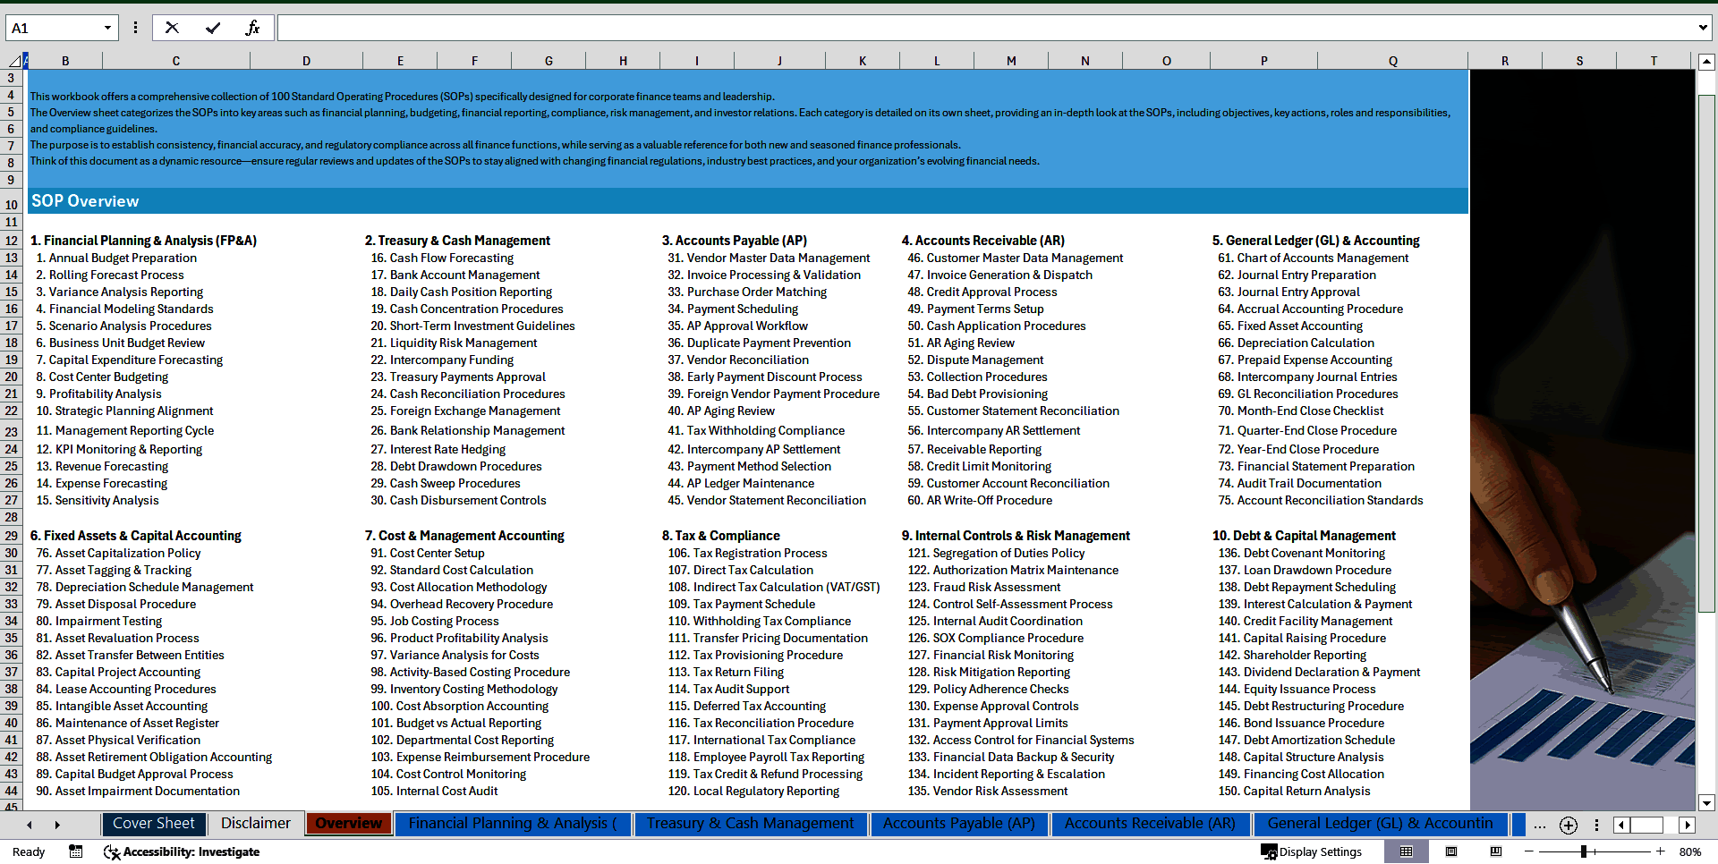Enable Page Break Preview mode

coord(1493,851)
